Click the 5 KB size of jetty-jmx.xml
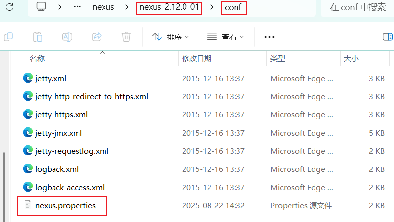 click(x=377, y=133)
